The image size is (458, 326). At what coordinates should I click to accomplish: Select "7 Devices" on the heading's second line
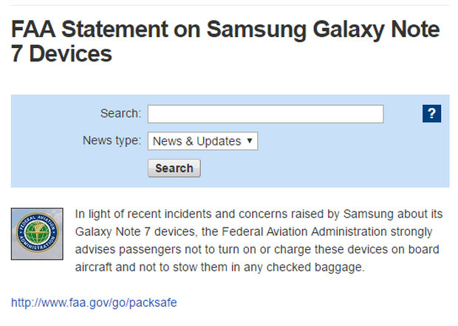(x=61, y=54)
